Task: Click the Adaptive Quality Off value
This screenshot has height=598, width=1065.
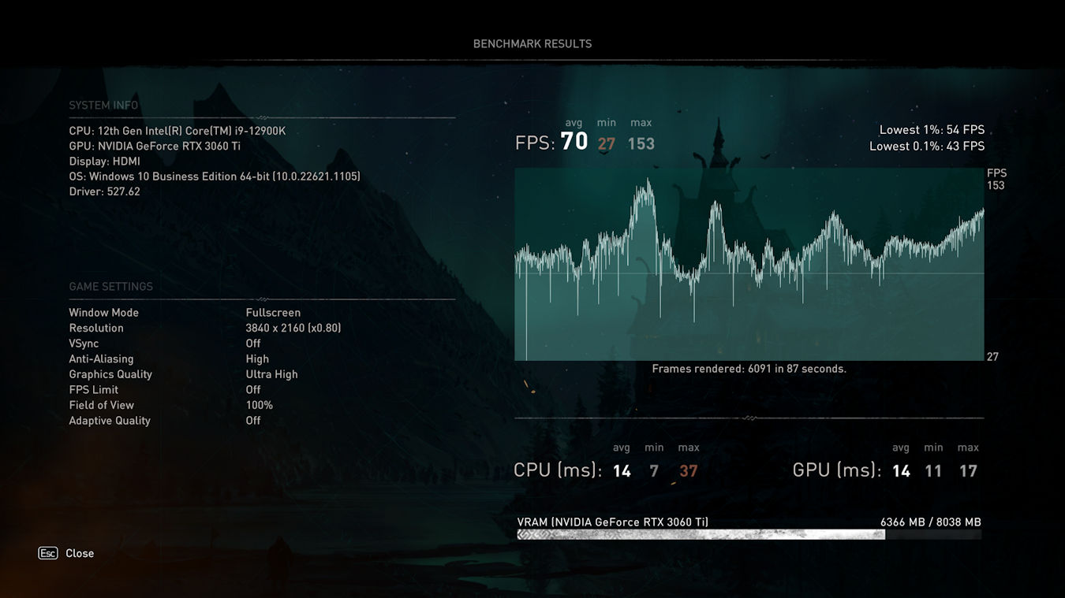Action: 253,420
